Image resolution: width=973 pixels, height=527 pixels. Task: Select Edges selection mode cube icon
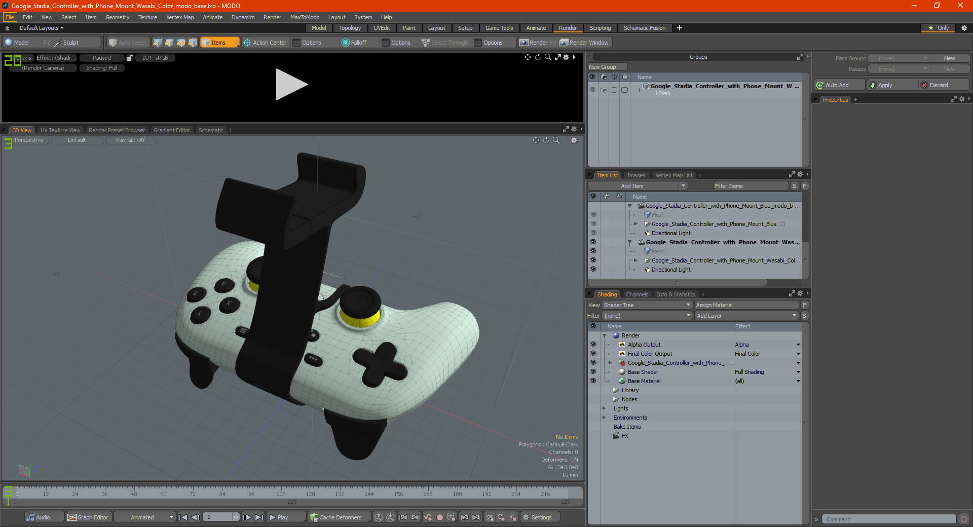tap(169, 43)
